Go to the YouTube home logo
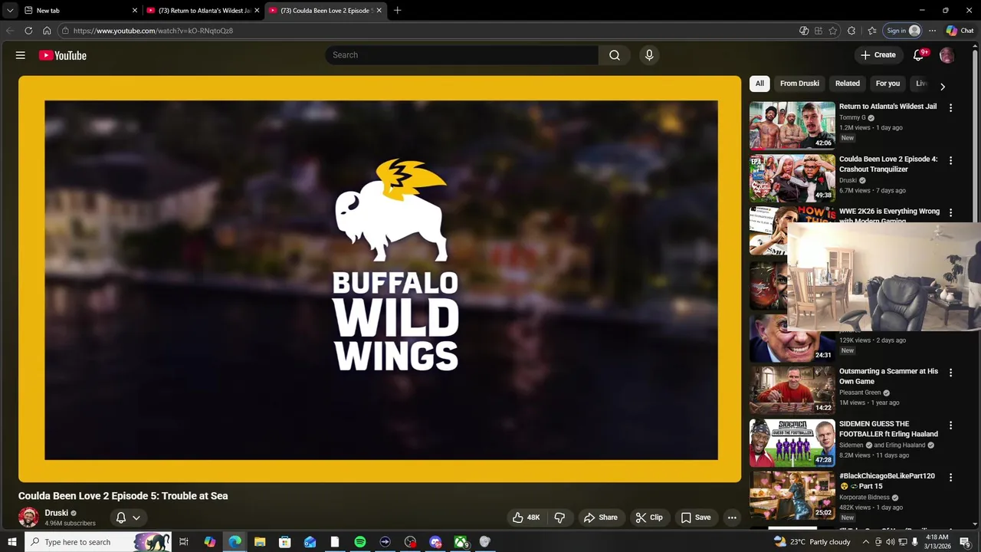 [63, 55]
